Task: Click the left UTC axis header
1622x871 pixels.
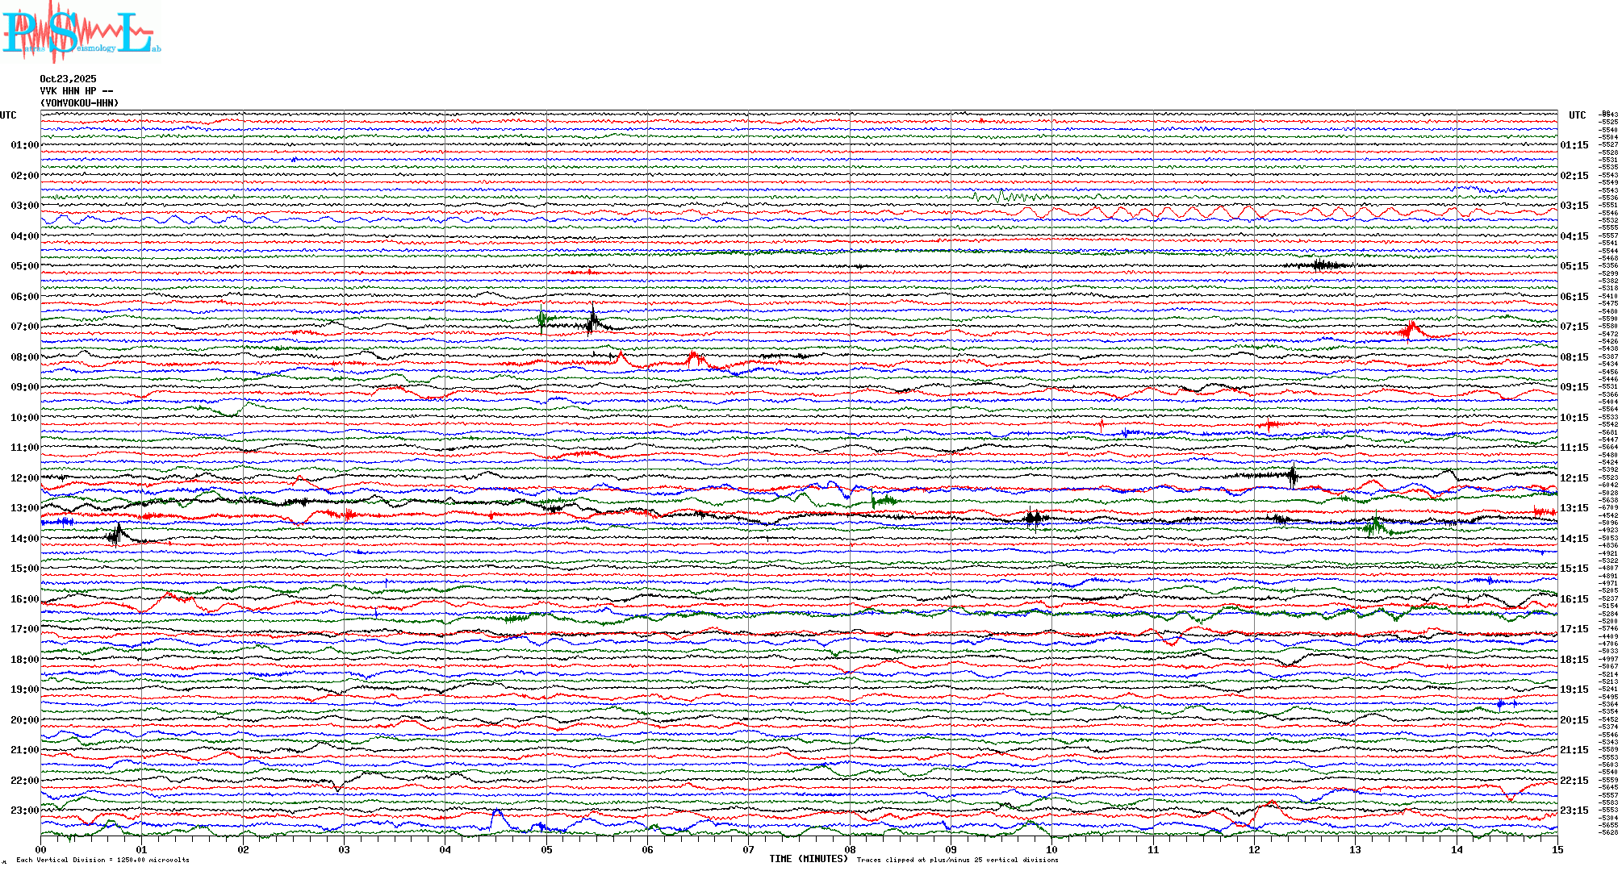Action: pos(8,115)
